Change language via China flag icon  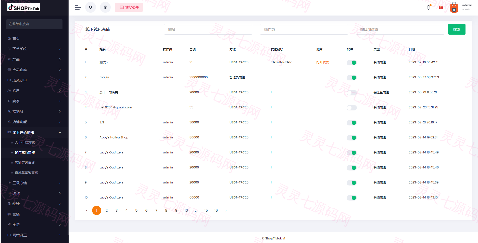[x=441, y=7]
